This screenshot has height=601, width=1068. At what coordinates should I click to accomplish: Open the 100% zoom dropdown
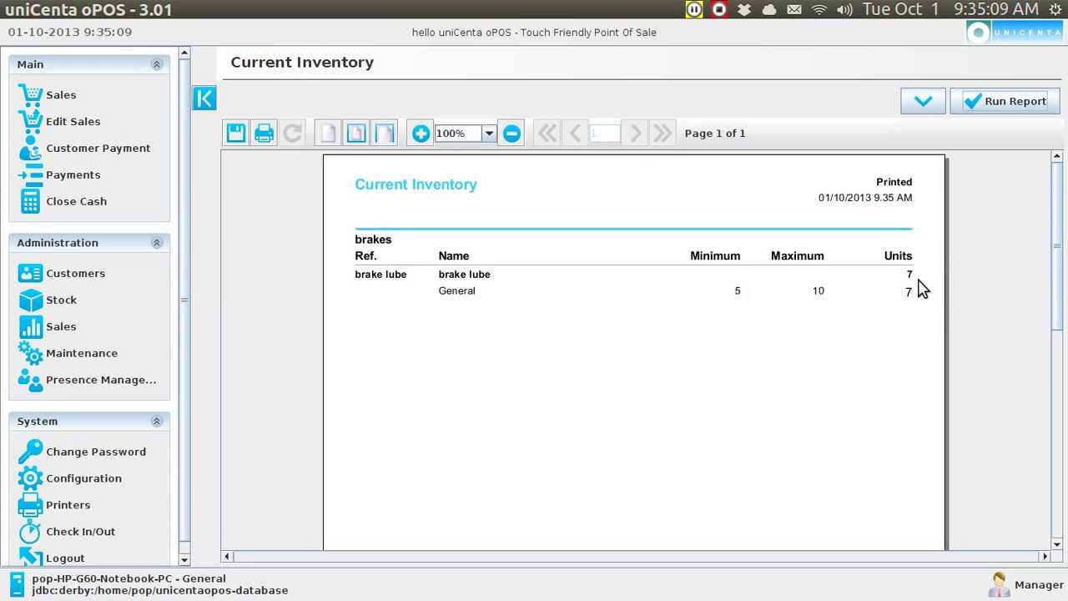tap(489, 134)
